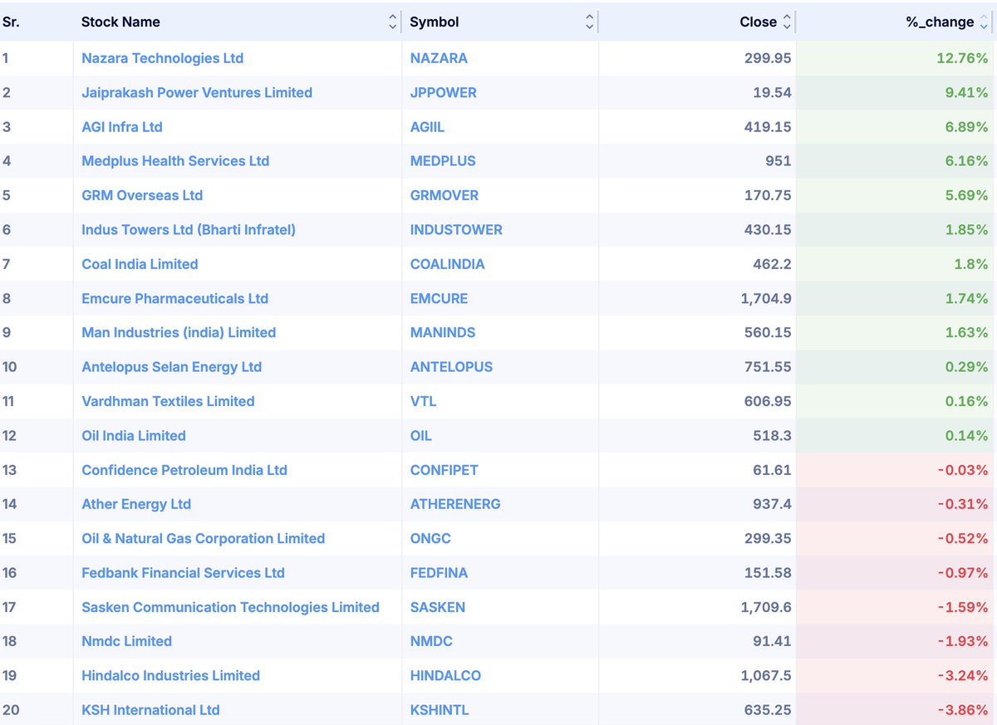The width and height of the screenshot is (997, 725).
Task: Click the SASKEN symbol link
Action: point(438,607)
